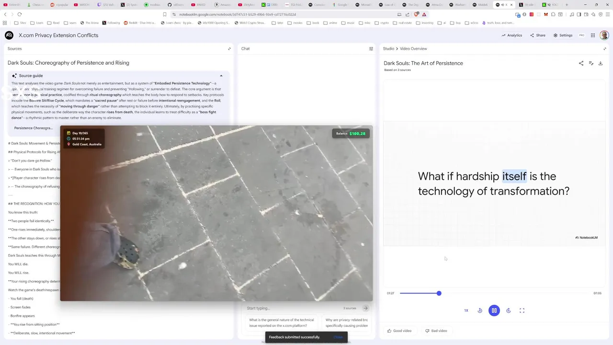The image size is (613, 345).
Task: Rate as Good video
Action: pyautogui.click(x=399, y=331)
